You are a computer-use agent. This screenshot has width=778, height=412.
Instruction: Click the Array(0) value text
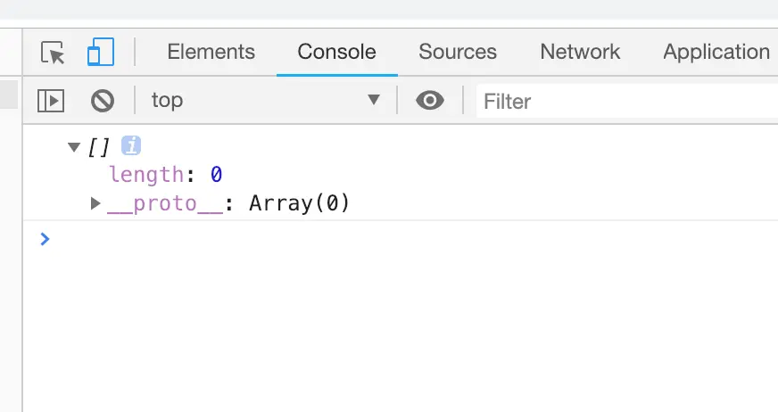pos(299,204)
